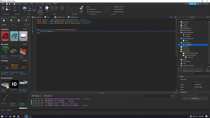Screen dimensions: 210x118
Task: Switch to the HOME ribbon tab
Action: pyautogui.click(x=25, y=4)
